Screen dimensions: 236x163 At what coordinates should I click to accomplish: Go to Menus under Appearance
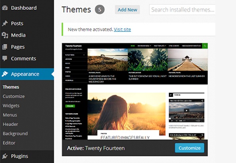point(10,115)
